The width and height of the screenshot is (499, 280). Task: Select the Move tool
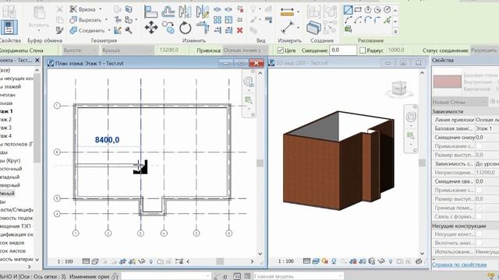click(x=150, y=28)
